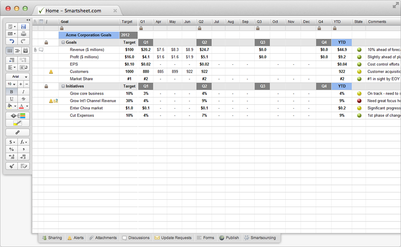This screenshot has height=247, width=401.
Task: Insert a hyperlink with link icon
Action: [x=17, y=132]
